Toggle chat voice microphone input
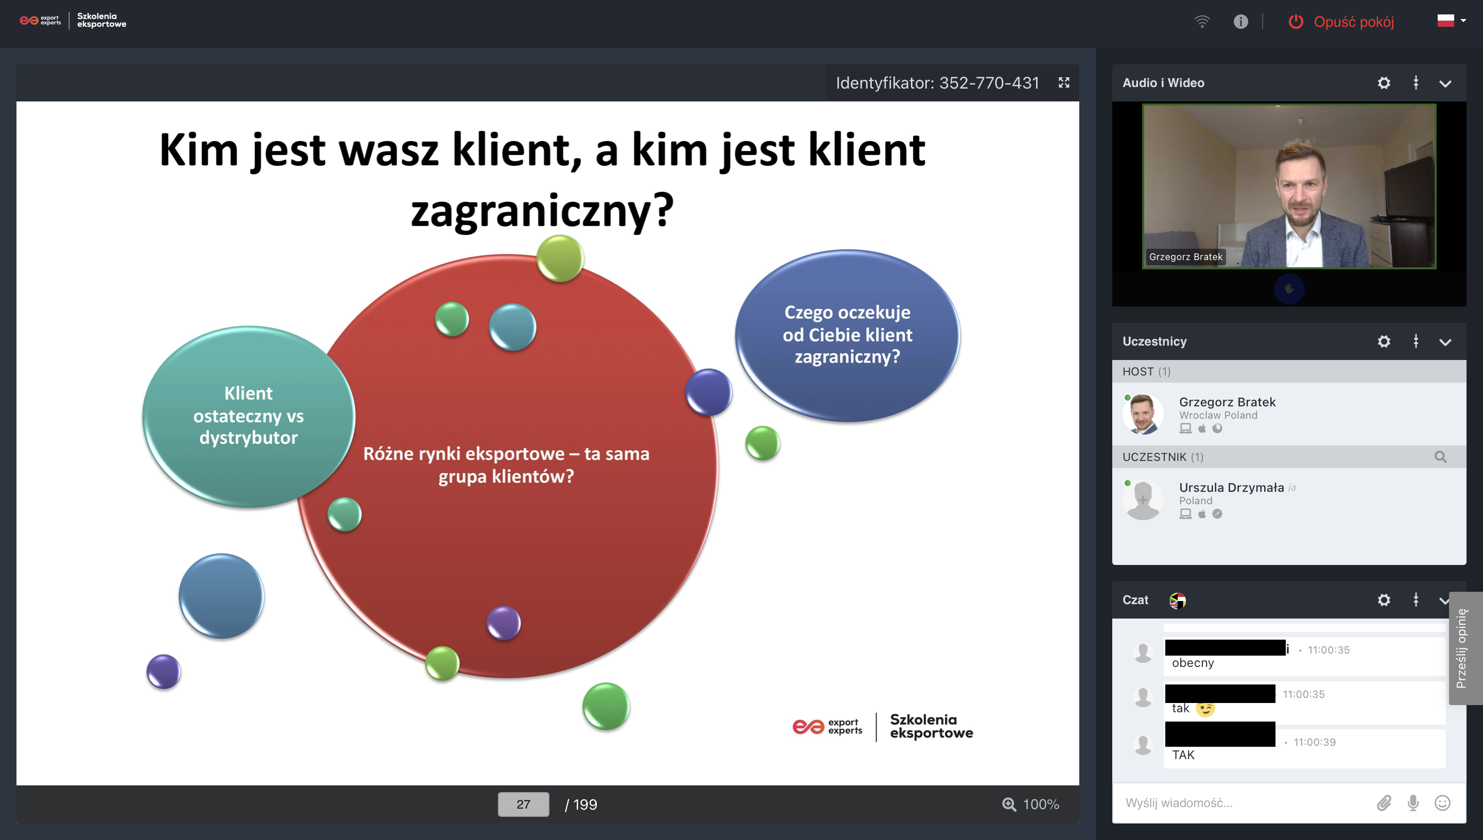 click(1413, 802)
